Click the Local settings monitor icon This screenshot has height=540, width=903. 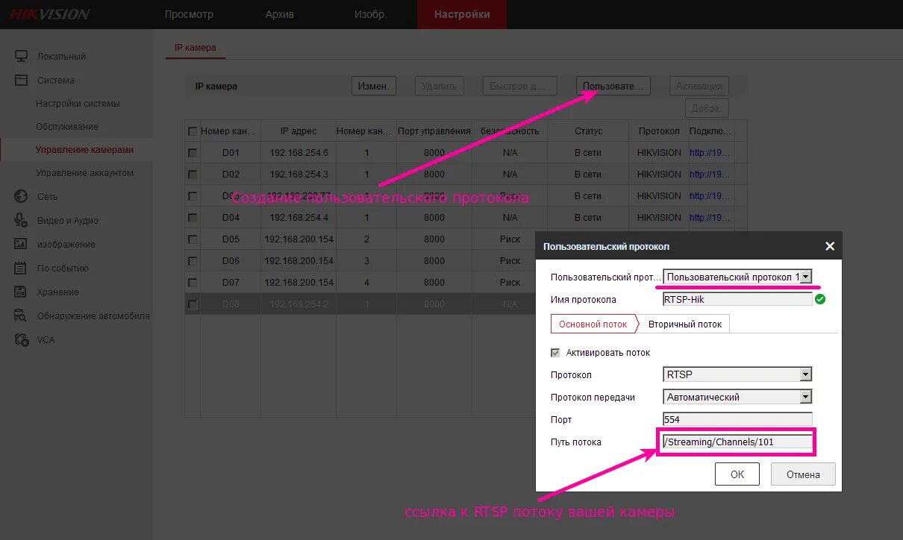pyautogui.click(x=21, y=56)
